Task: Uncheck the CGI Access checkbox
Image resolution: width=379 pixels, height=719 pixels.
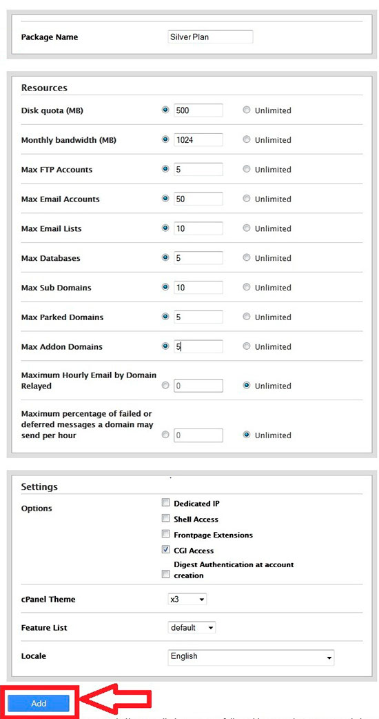Action: [165, 550]
